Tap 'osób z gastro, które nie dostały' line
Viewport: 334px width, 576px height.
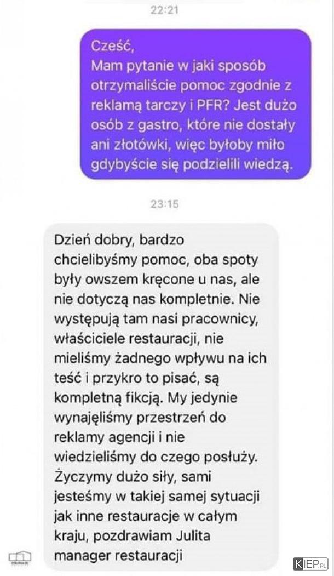click(193, 126)
